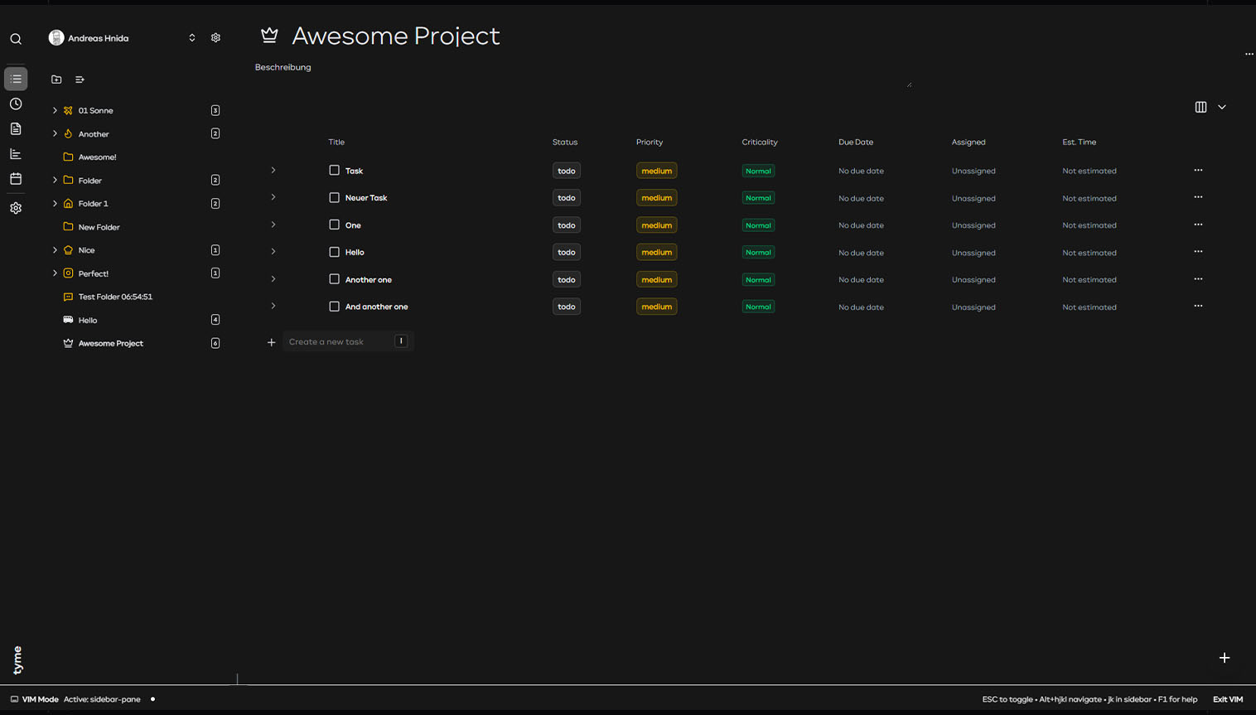The image size is (1256, 715).
Task: Tick the 'And another one' checkbox
Action: click(x=335, y=307)
